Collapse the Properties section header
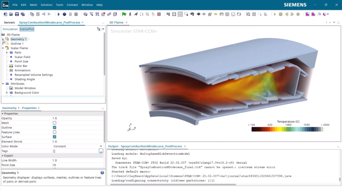 (x=3, y=114)
